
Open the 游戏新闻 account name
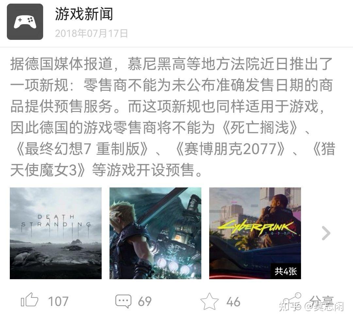[x=84, y=14]
